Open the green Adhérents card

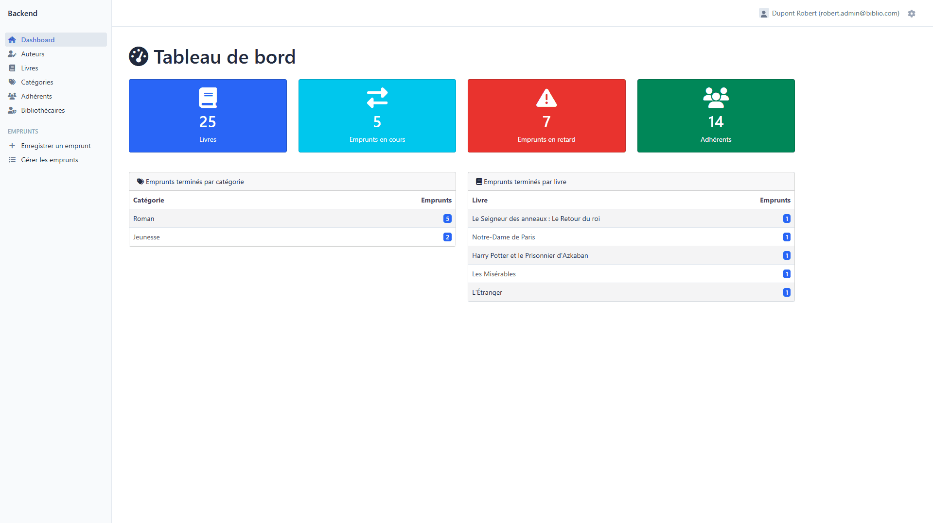pyautogui.click(x=716, y=116)
